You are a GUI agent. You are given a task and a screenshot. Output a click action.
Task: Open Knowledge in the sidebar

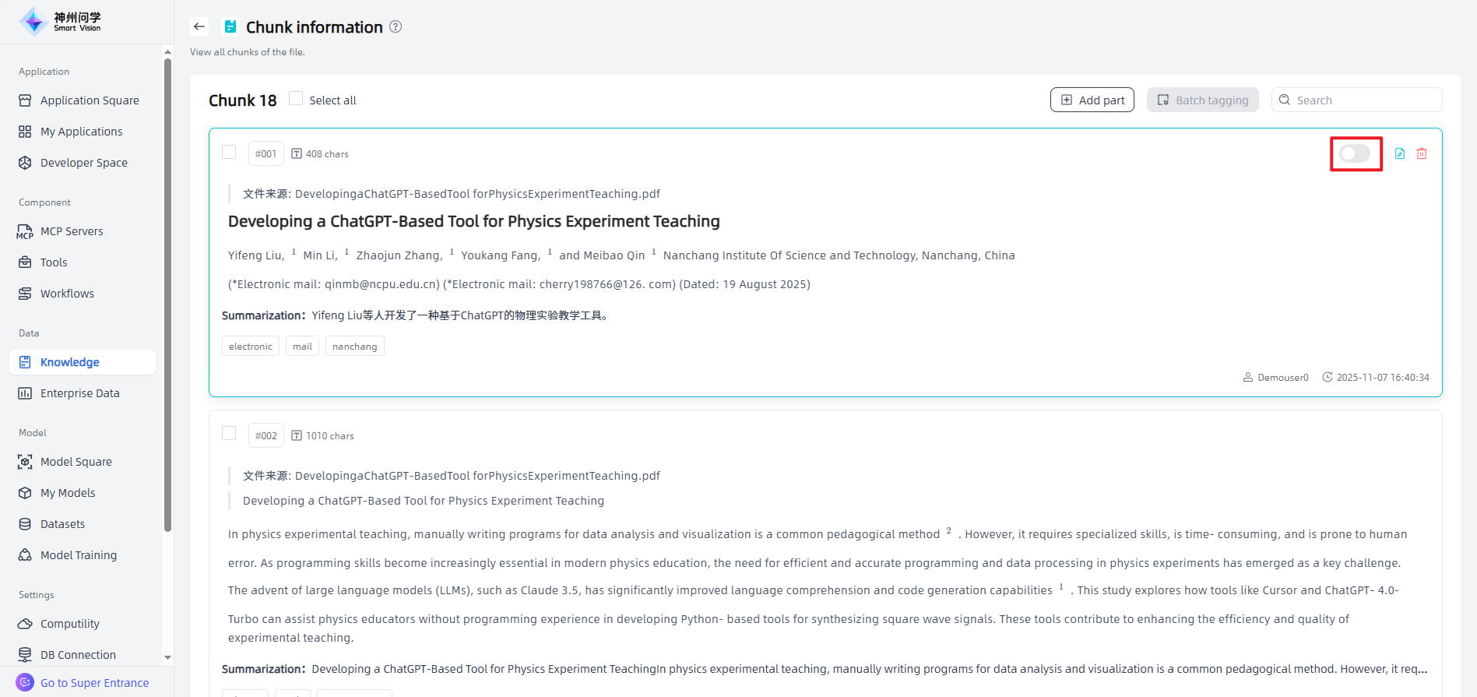(x=70, y=362)
